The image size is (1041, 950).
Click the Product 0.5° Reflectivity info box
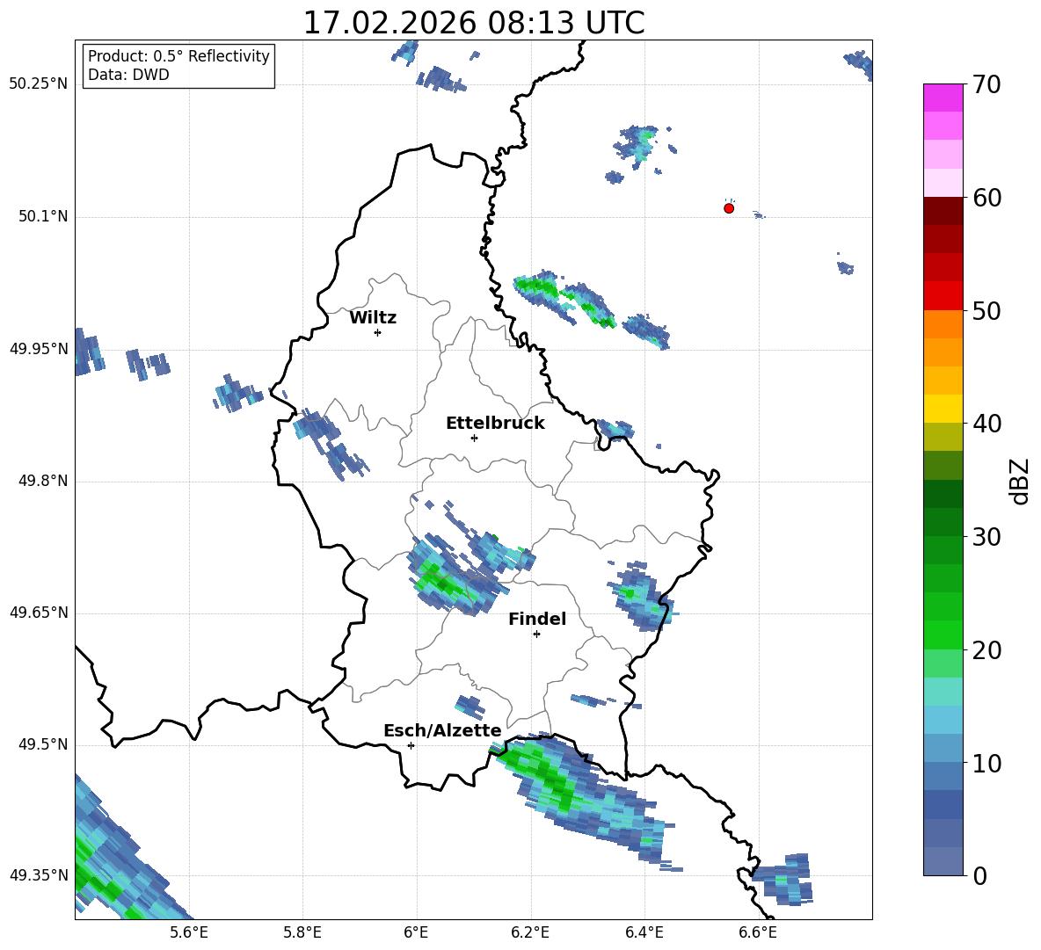tap(178, 66)
